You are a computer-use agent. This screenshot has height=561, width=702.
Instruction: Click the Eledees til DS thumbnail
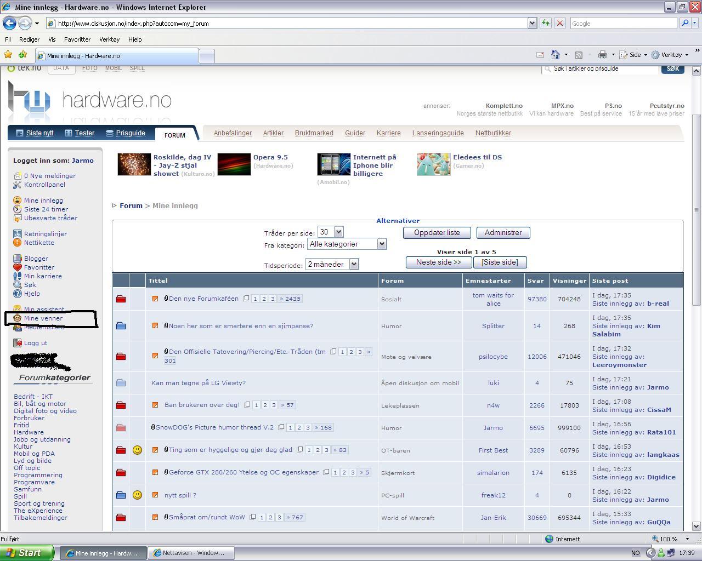click(433, 164)
